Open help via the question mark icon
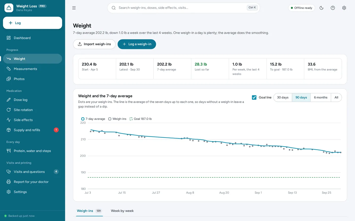 pos(333,8)
